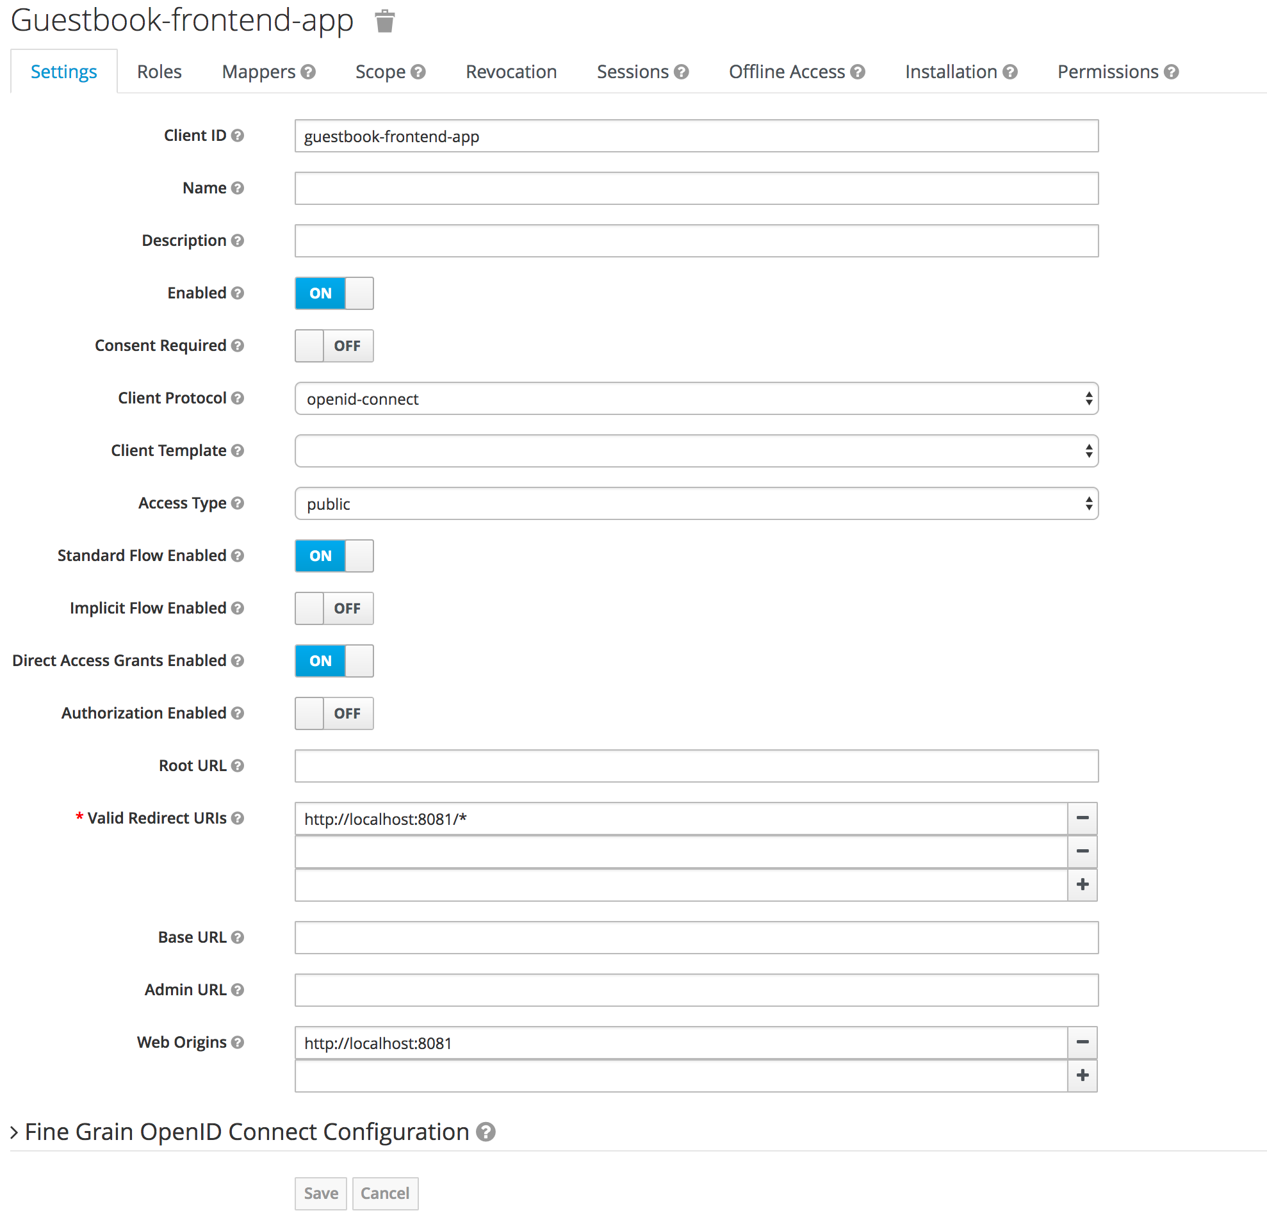
Task: Switch to the Roles tab
Action: click(159, 72)
